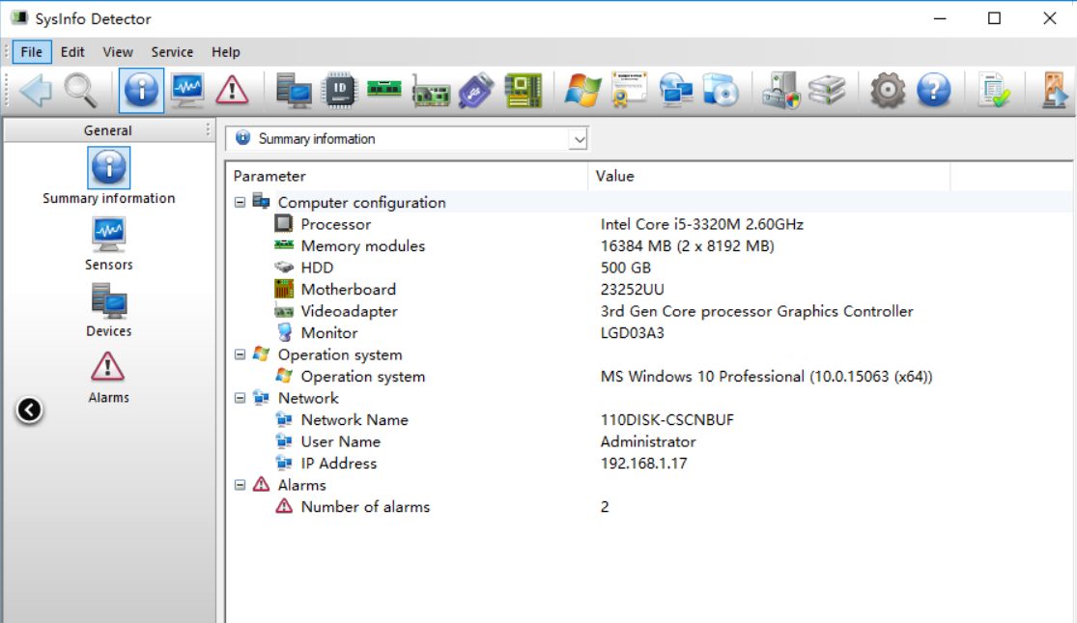Open the PCI card toolbar icon
Viewport: 1077px width, 623px height.
tap(431, 92)
